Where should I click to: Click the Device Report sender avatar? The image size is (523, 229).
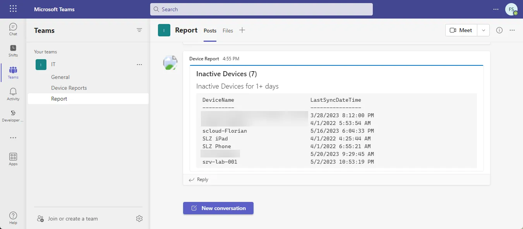tap(170, 63)
